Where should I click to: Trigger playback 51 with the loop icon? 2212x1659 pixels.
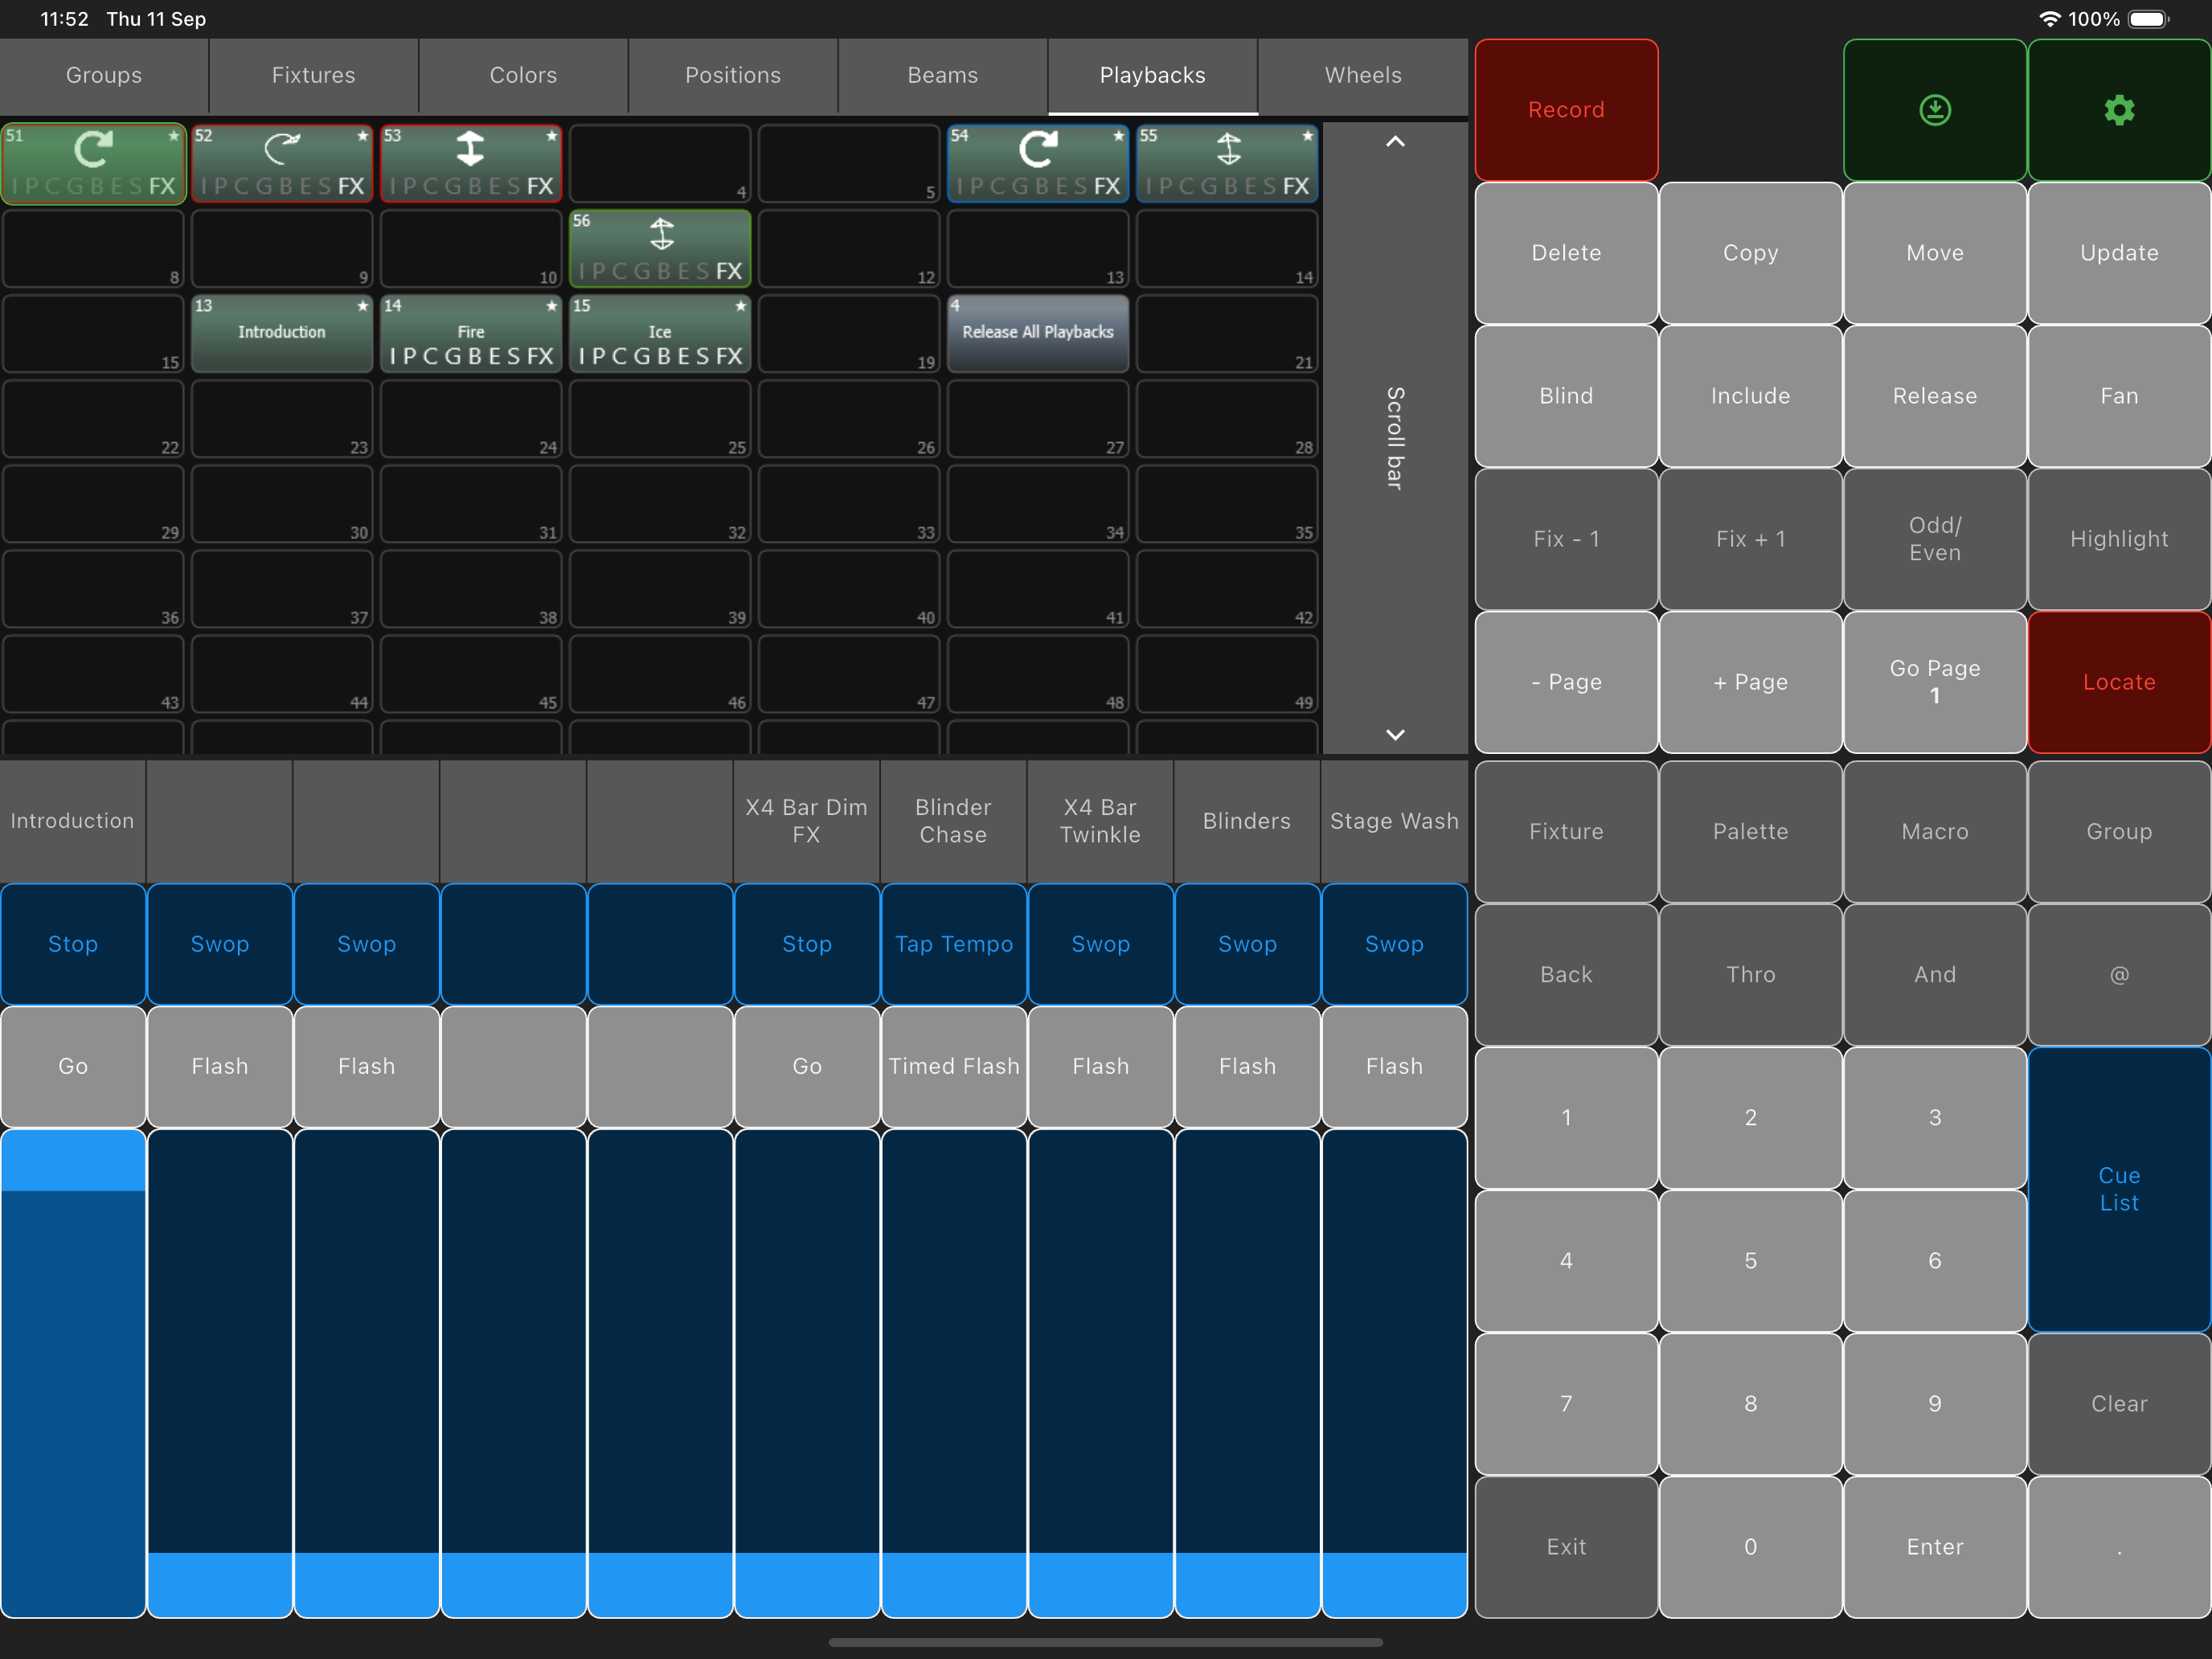pos(93,164)
